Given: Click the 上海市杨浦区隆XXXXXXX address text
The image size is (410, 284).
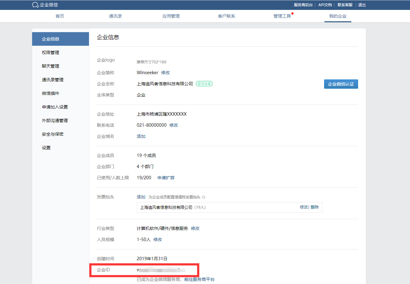Looking at the screenshot, I should pos(162,114).
